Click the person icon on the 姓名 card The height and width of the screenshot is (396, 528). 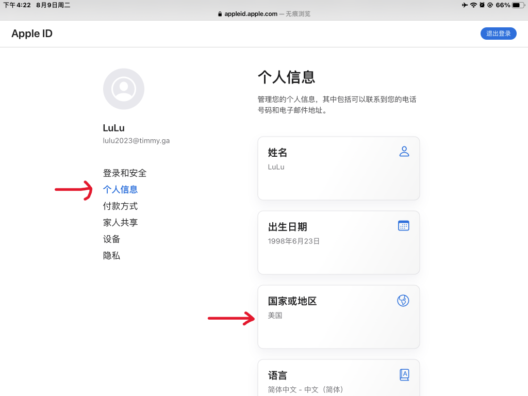404,152
